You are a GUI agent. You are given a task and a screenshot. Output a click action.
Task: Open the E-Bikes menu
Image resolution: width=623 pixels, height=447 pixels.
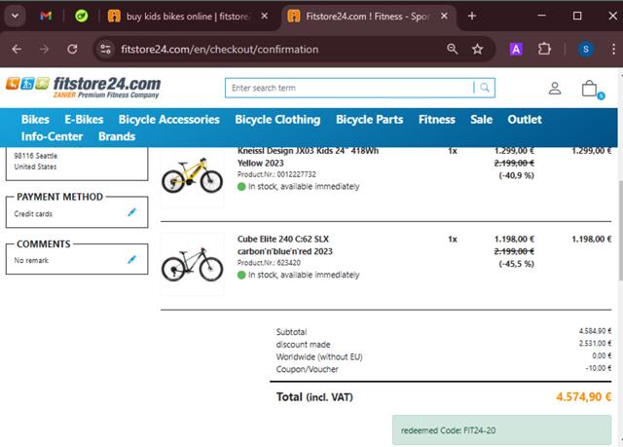[x=84, y=120]
